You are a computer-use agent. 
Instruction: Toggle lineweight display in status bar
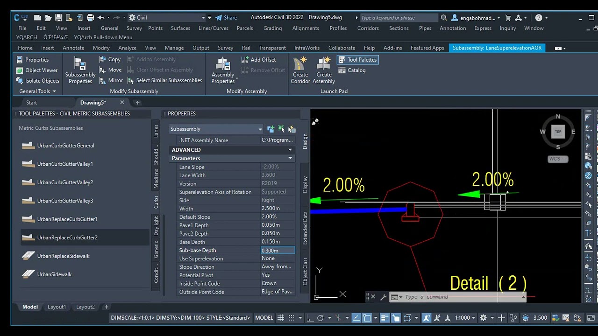click(x=385, y=318)
